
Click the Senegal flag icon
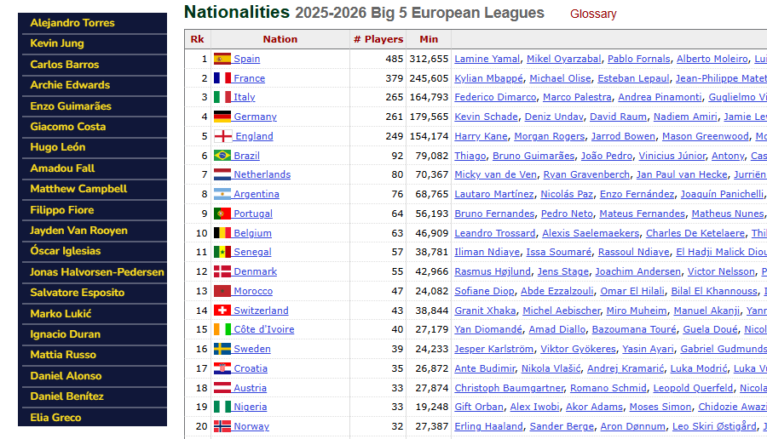222,252
